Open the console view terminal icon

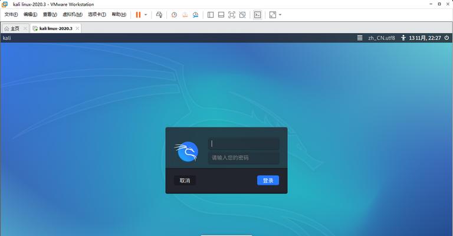[258, 15]
